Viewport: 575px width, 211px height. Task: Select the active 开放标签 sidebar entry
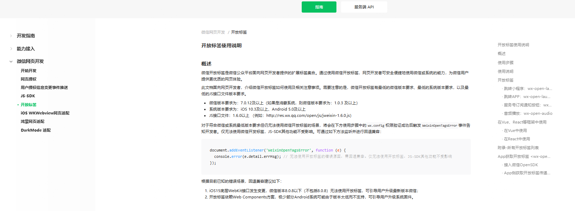[28, 105]
